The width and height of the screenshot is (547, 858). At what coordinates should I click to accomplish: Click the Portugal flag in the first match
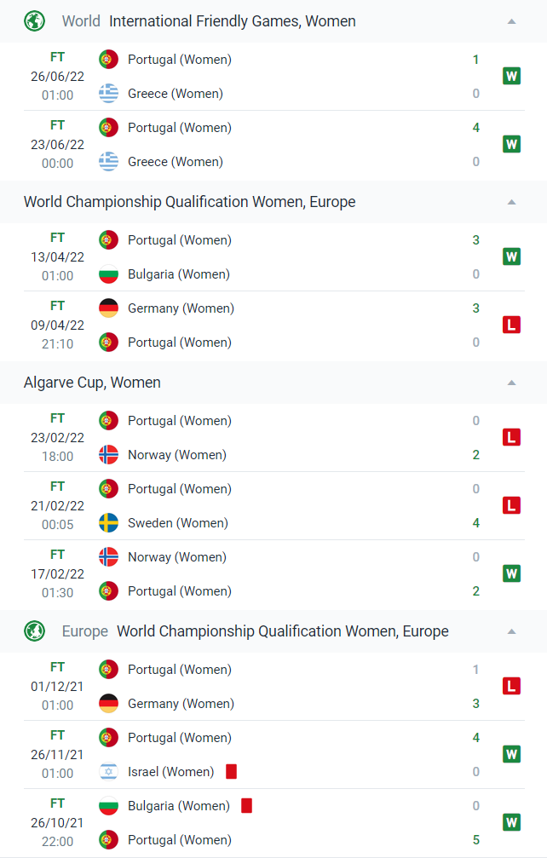[x=108, y=60]
